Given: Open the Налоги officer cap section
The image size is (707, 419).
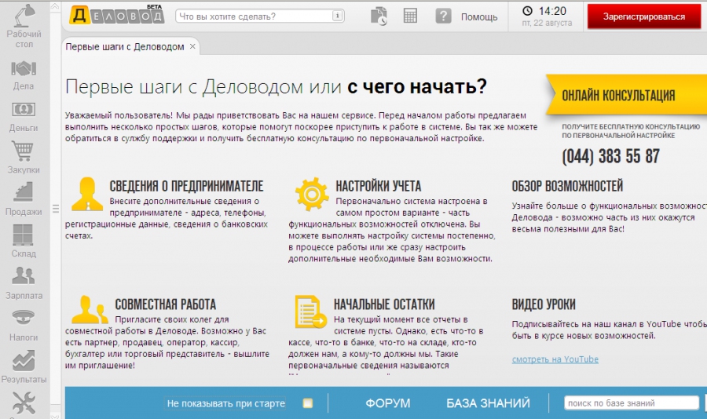Looking at the screenshot, I should click(24, 318).
